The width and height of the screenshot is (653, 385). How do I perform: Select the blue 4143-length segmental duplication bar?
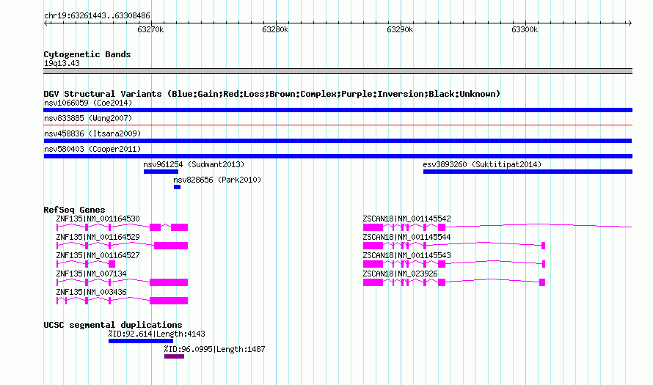coord(141,341)
